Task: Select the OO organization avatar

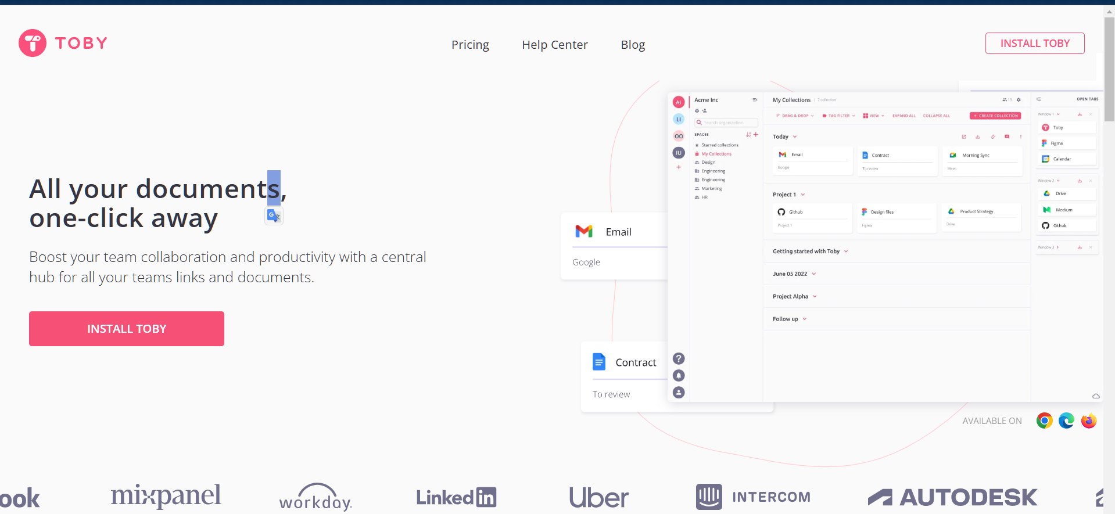Action: [x=678, y=136]
